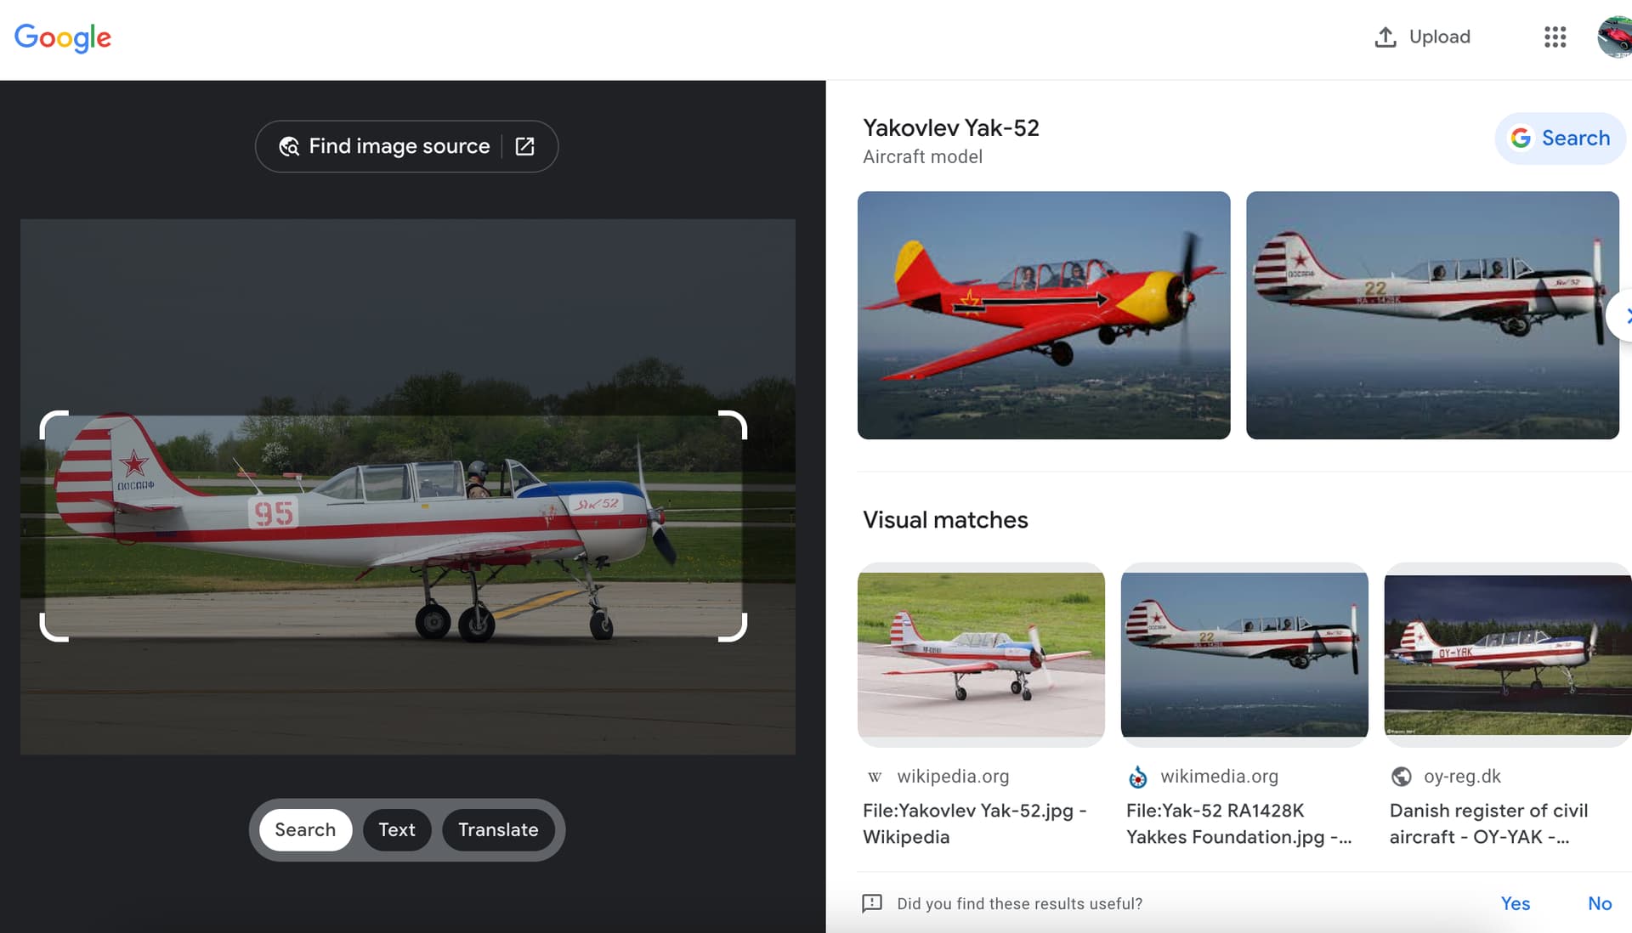Answer No to results useful
Viewport: 1632px width, 933px height.
click(x=1599, y=903)
